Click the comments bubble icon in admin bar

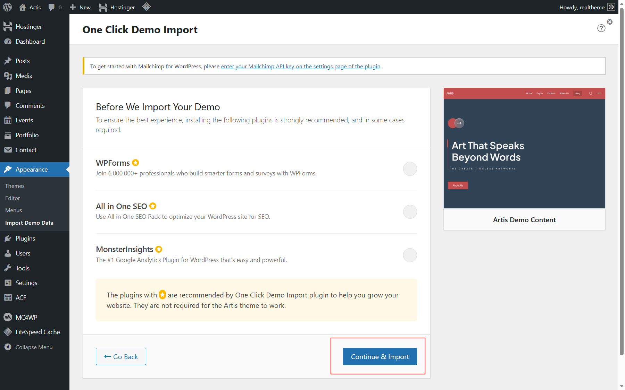click(52, 7)
